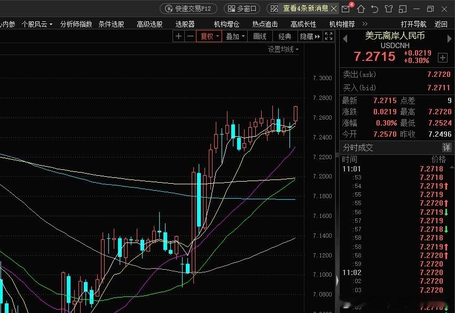
Task: Go to previous instrument with left arrow
Action: (x=345, y=38)
